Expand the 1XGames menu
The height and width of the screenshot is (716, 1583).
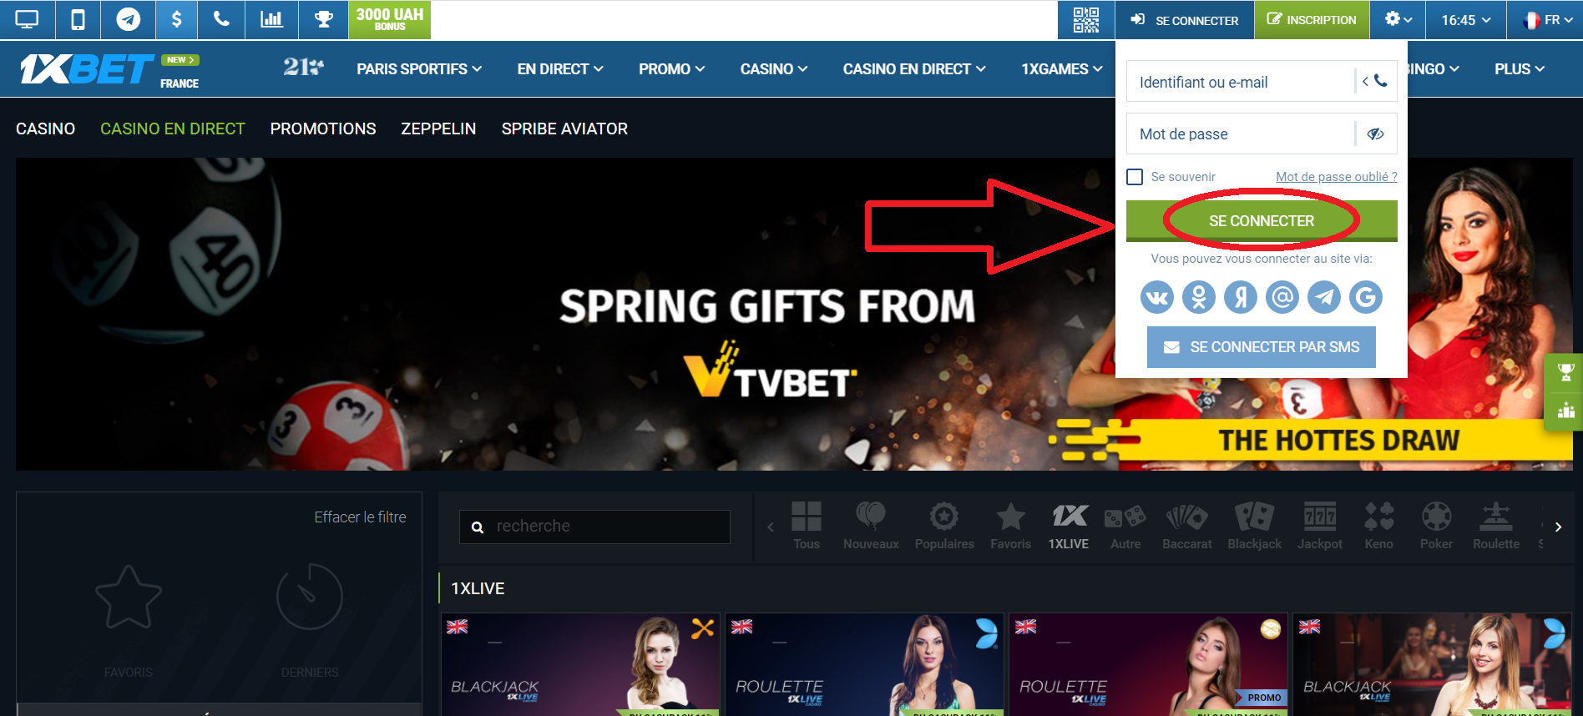[x=1062, y=69]
